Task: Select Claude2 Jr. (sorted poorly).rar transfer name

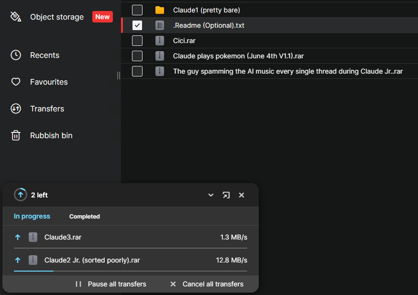Action: click(92, 260)
